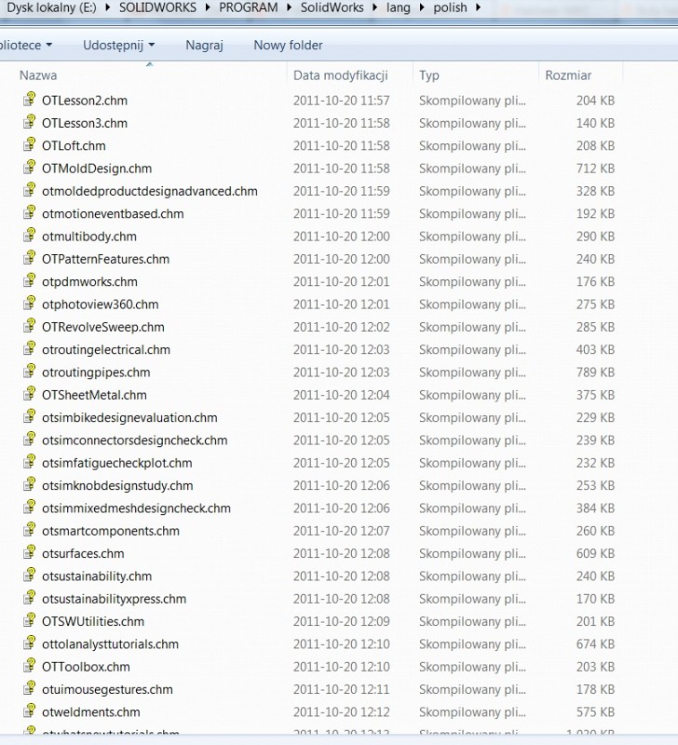This screenshot has width=678, height=745.
Task: Expand arrow after lang breadcrumb
Action: click(x=422, y=7)
